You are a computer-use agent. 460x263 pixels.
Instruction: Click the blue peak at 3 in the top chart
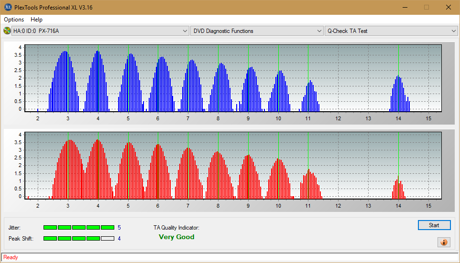64,82
